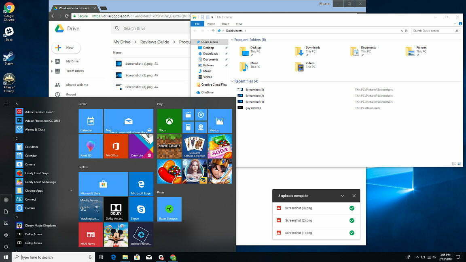Open the Action Center notification icon

point(458,257)
